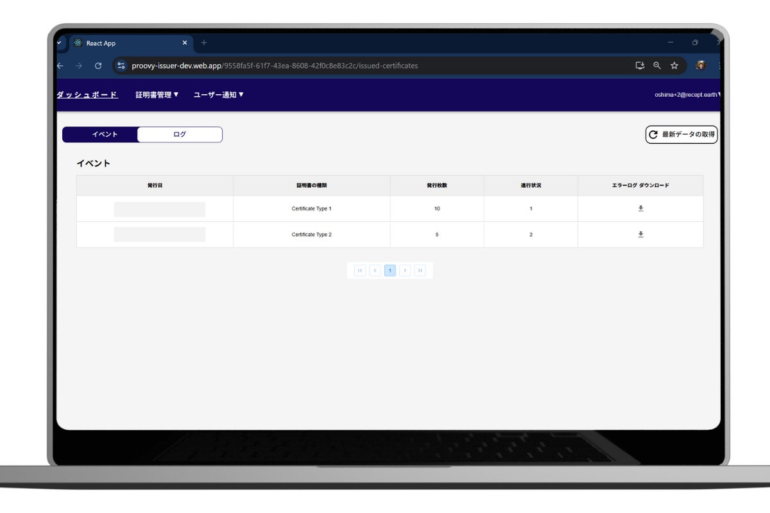Click the 証明書の種類 column header
This screenshot has width=770, height=513.
click(312, 185)
